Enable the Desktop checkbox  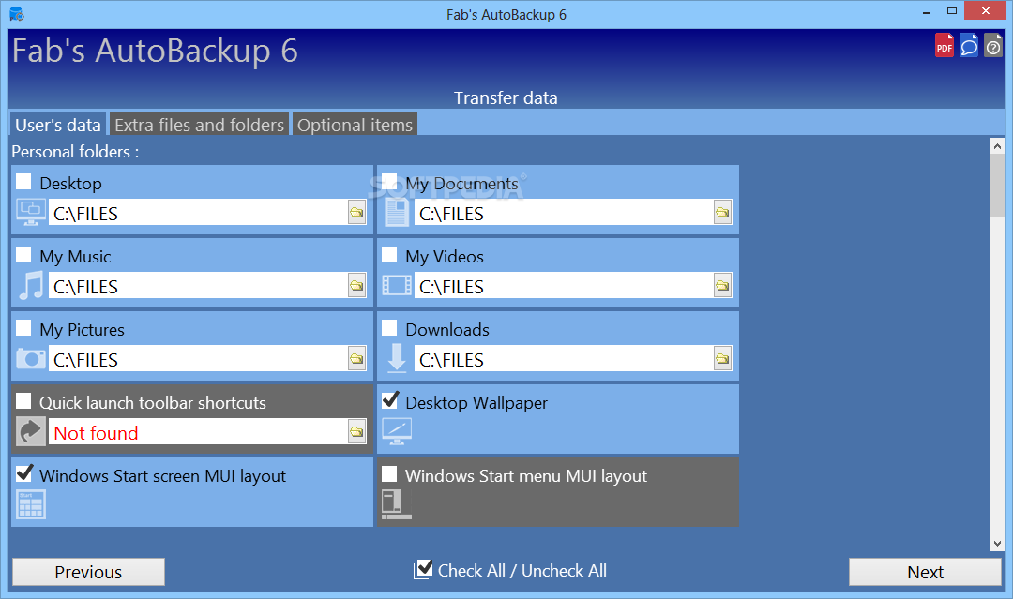pyautogui.click(x=23, y=181)
